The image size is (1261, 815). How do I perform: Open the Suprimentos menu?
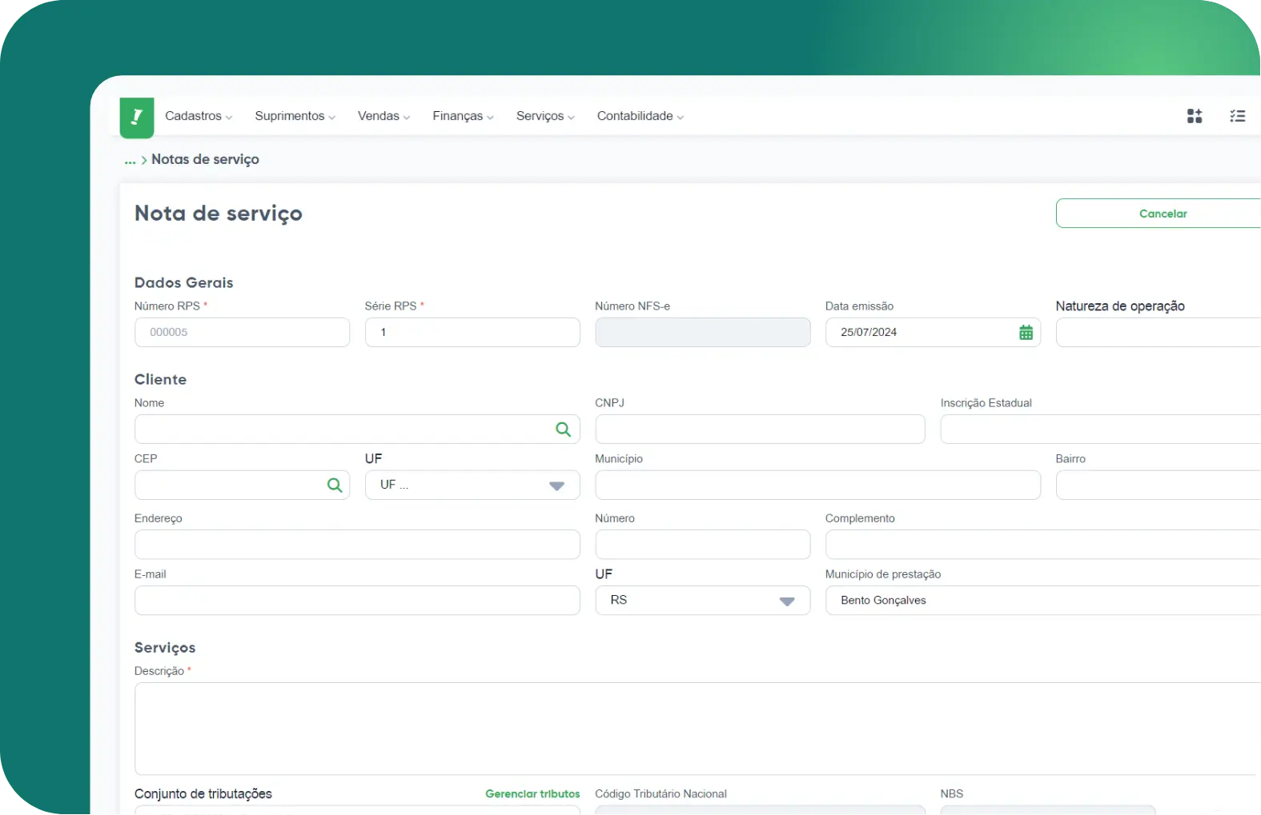point(295,116)
